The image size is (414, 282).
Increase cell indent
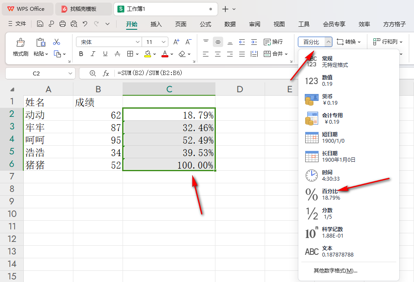pyautogui.click(x=254, y=42)
